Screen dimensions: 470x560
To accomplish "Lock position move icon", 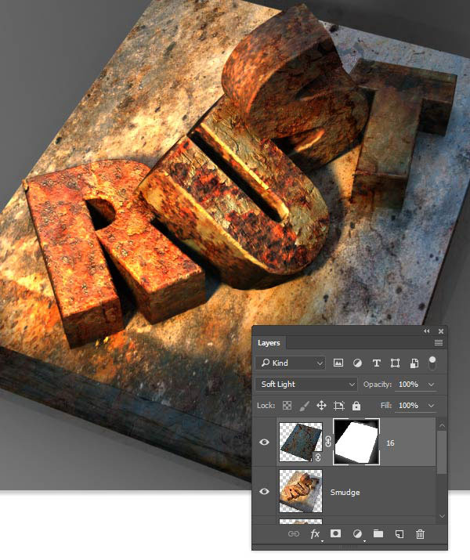I will pos(321,406).
